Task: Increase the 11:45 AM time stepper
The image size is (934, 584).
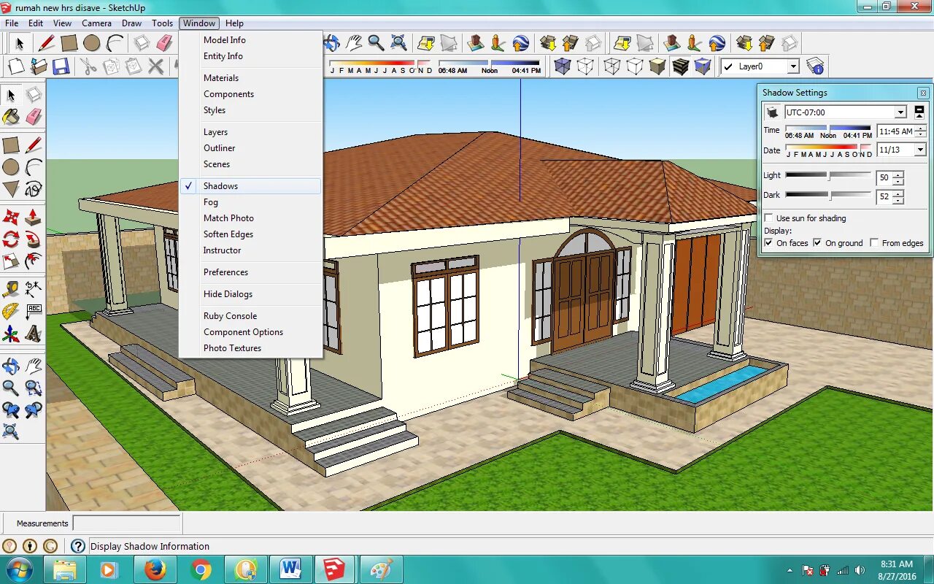Action: point(921,128)
